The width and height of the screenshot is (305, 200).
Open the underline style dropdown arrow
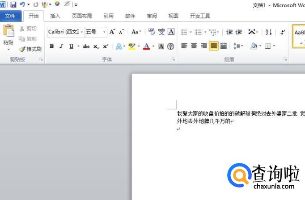coord(78,46)
